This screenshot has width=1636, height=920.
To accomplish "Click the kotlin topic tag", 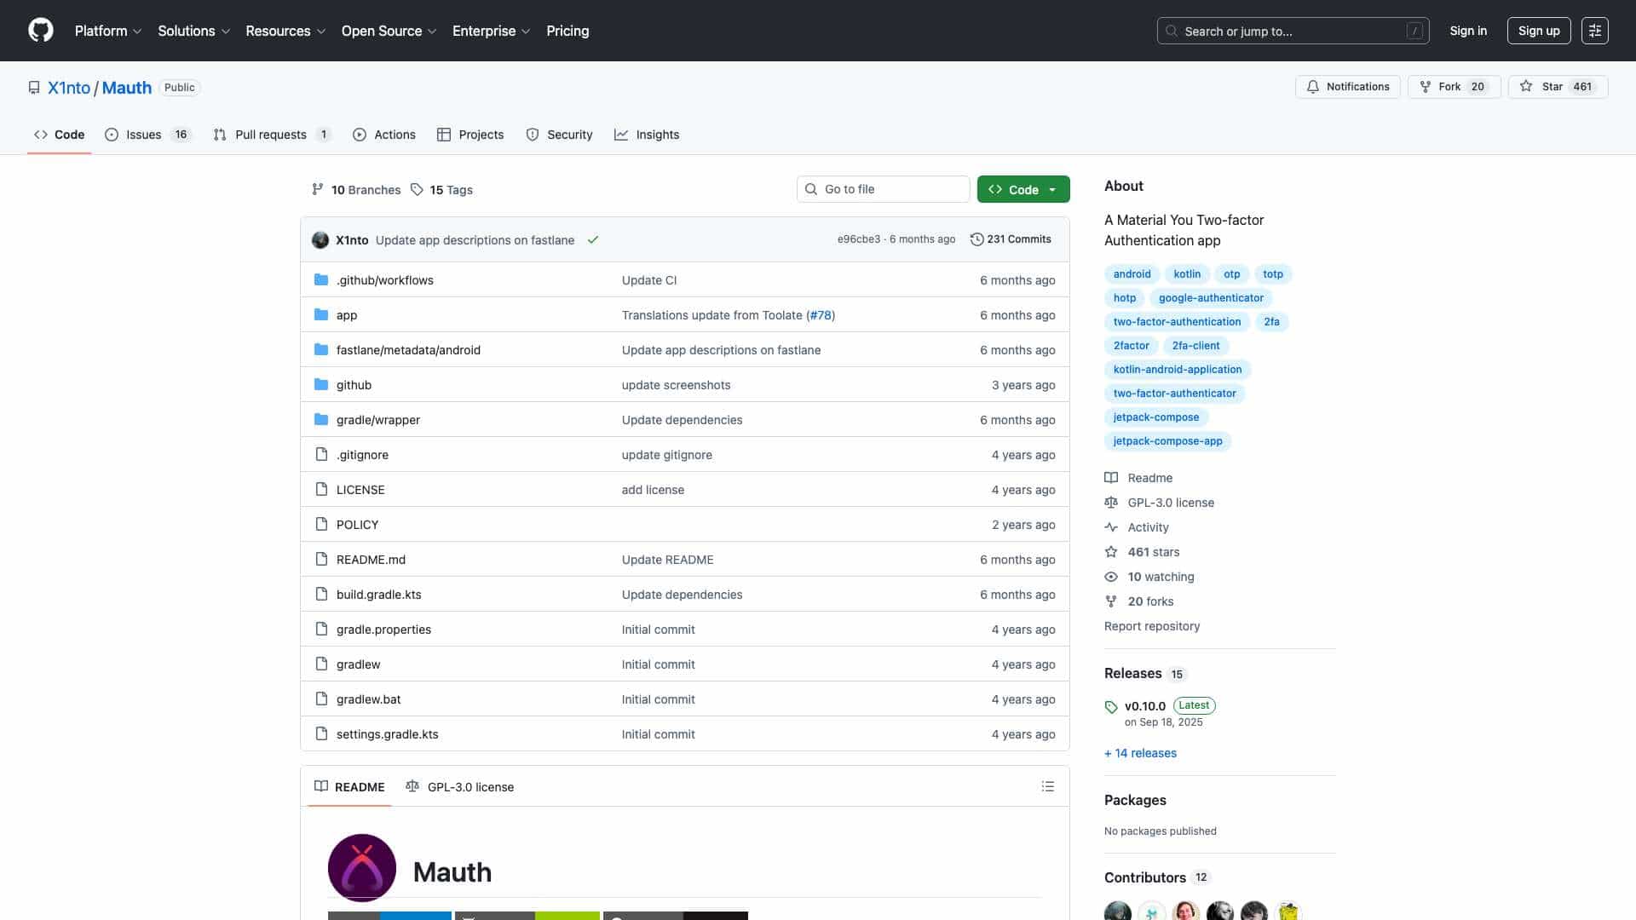I will 1187,274.
